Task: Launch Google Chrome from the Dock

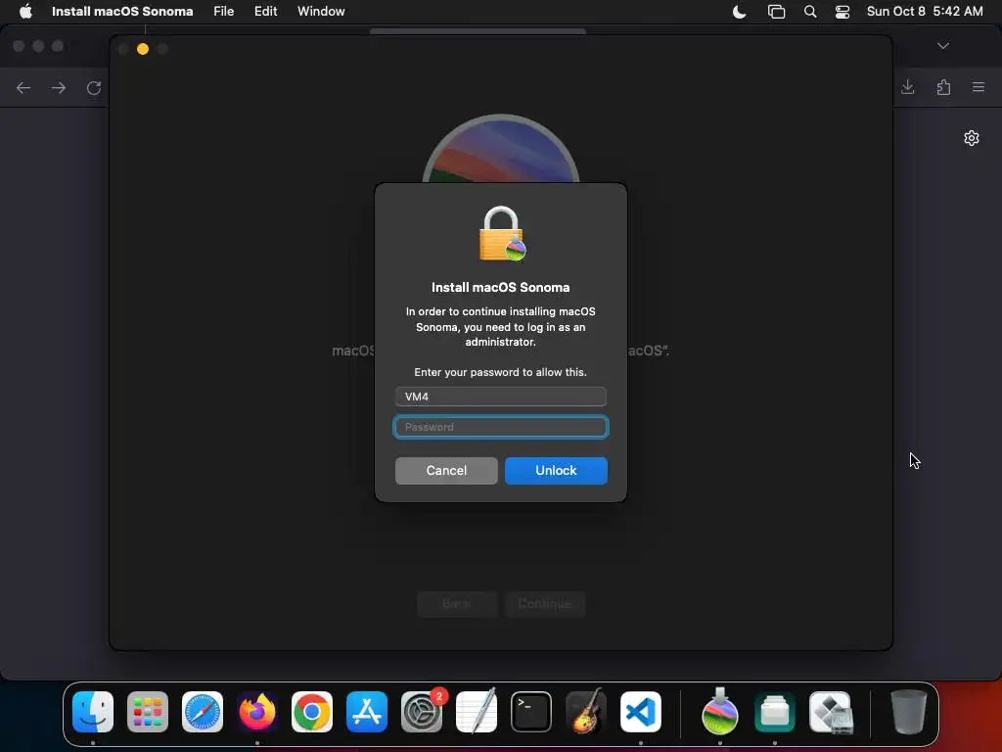Action: (312, 712)
